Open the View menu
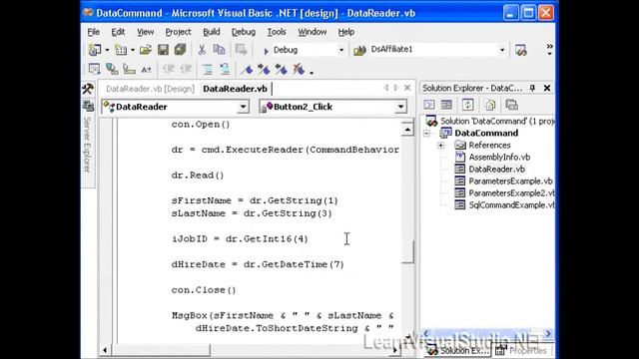This screenshot has width=639, height=359. 145,32
